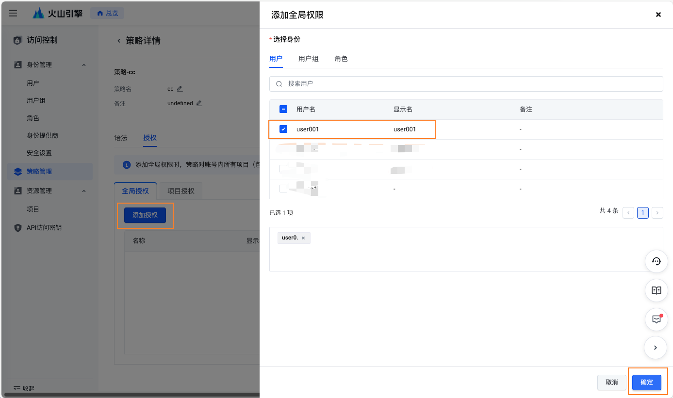The image size is (673, 398).
Task: Go to previous page of users
Action: [x=628, y=213]
